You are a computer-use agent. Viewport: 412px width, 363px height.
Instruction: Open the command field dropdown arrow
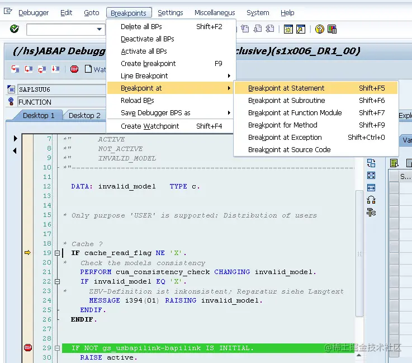pos(100,29)
